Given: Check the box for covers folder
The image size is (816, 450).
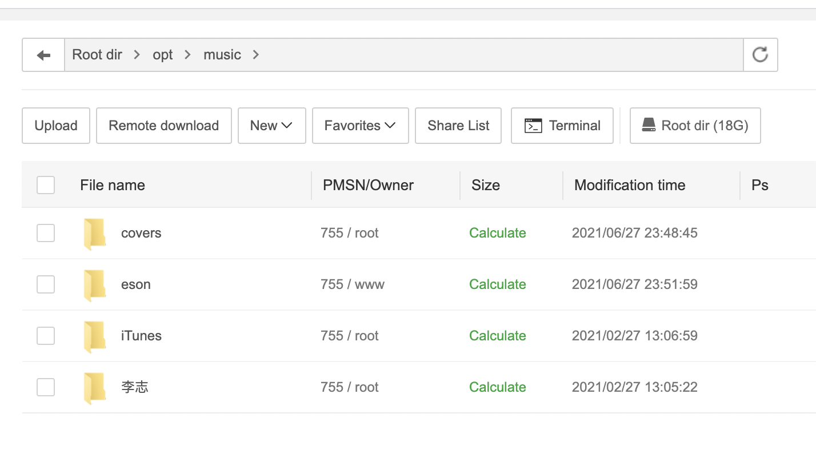Looking at the screenshot, I should point(46,233).
